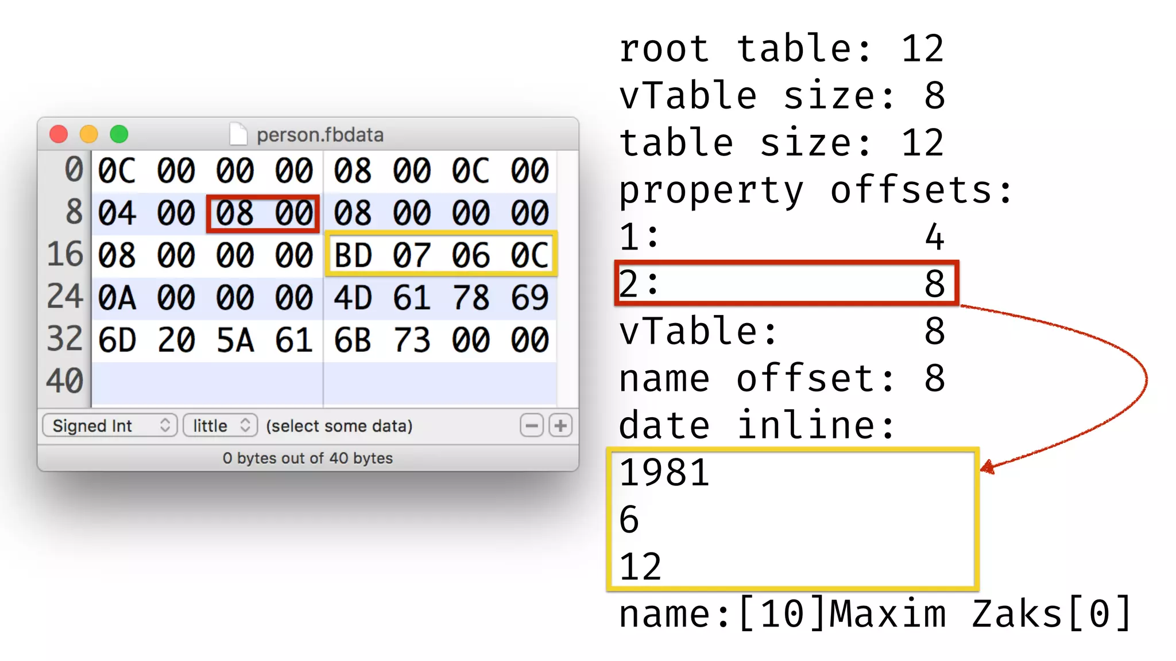Minimize the person.fbdata window with yellow button
The width and height of the screenshot is (1176, 661).
[88, 134]
